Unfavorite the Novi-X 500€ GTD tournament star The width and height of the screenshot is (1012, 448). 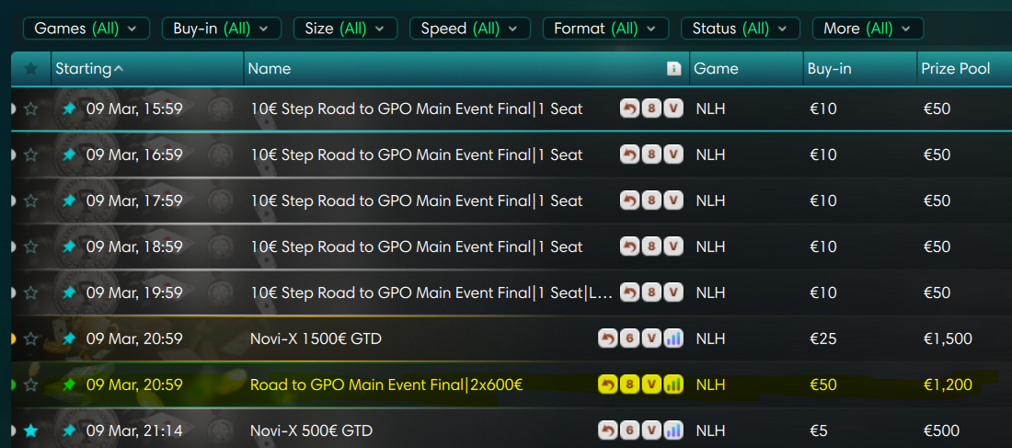(31, 431)
